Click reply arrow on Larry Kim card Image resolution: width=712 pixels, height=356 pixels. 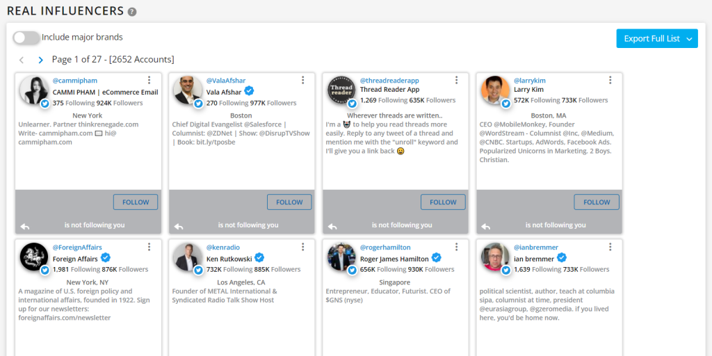(x=486, y=226)
